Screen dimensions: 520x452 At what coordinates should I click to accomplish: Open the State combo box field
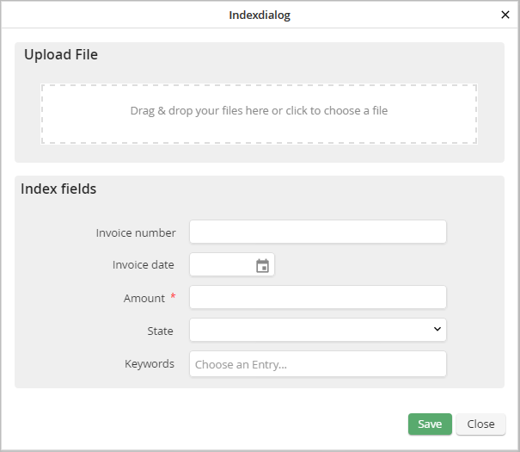[309, 330]
